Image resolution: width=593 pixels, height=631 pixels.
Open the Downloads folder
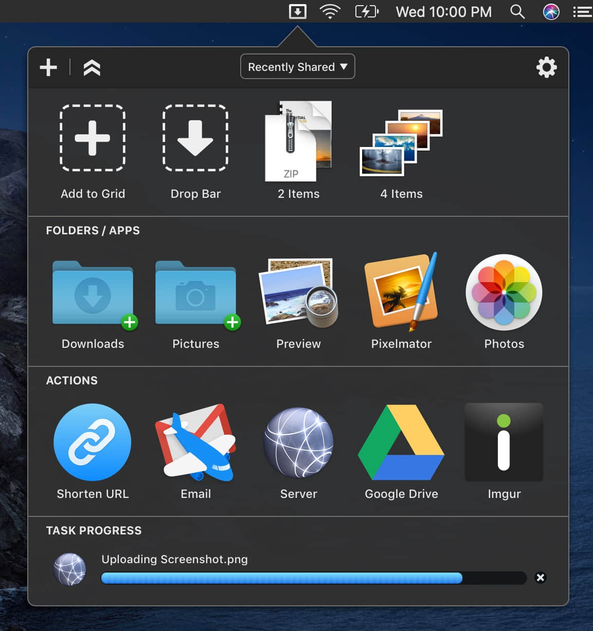pos(93,293)
